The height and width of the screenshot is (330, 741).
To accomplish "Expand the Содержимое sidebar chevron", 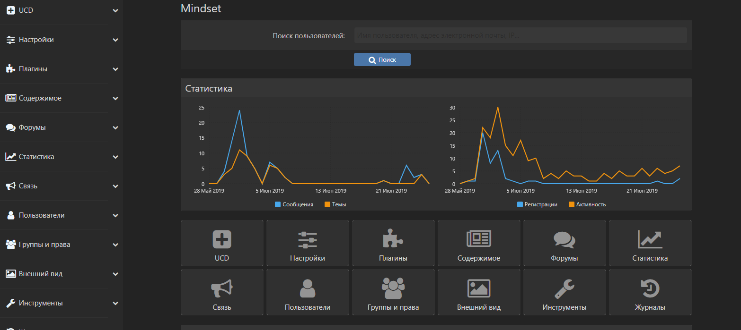I will click(115, 98).
